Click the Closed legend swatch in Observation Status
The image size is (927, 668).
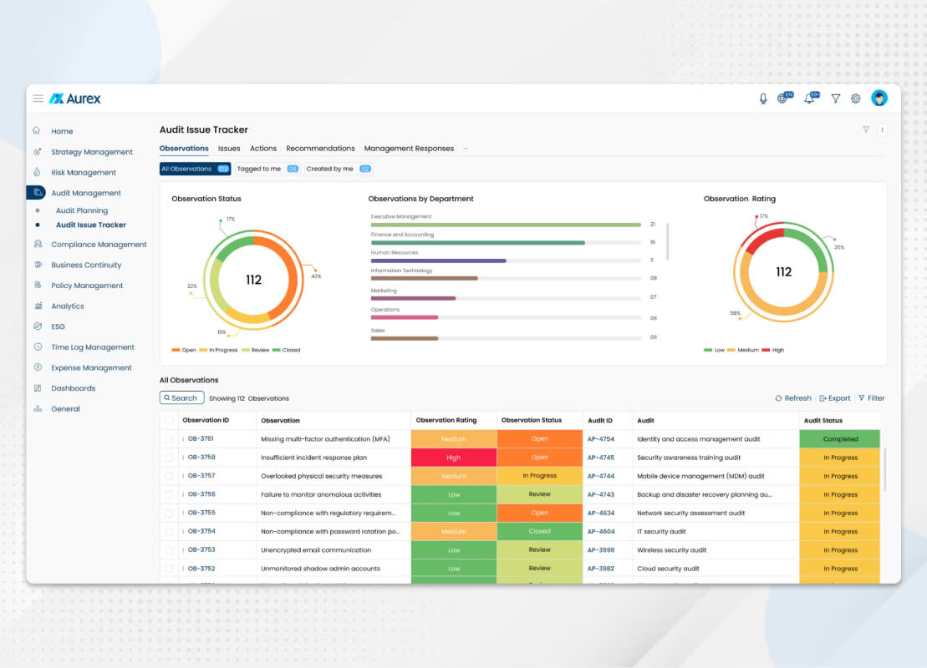pyautogui.click(x=276, y=350)
